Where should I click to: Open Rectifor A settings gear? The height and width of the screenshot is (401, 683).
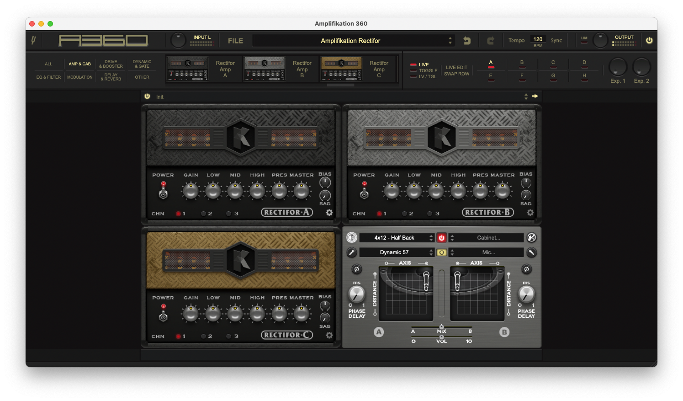tap(329, 213)
